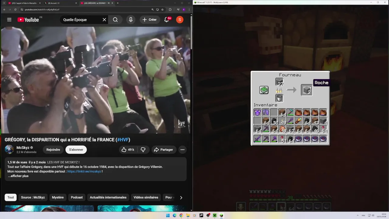Pick the stone stack of 4

[323, 121]
